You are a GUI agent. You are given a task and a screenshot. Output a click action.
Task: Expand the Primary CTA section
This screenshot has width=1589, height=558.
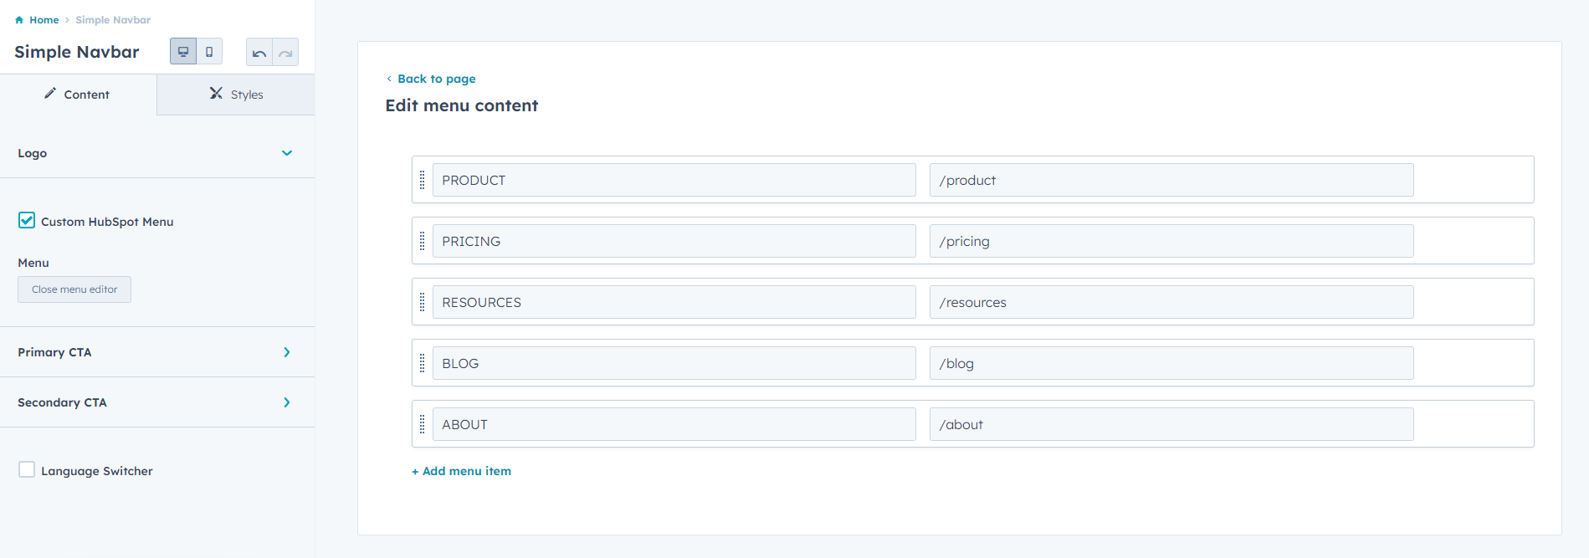tap(287, 352)
